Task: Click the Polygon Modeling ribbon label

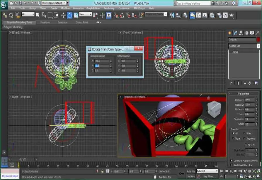Action: tap(13, 27)
